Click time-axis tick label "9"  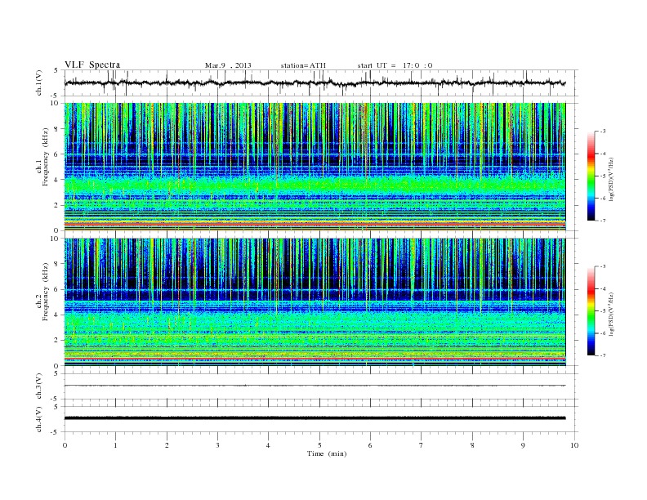click(x=523, y=445)
